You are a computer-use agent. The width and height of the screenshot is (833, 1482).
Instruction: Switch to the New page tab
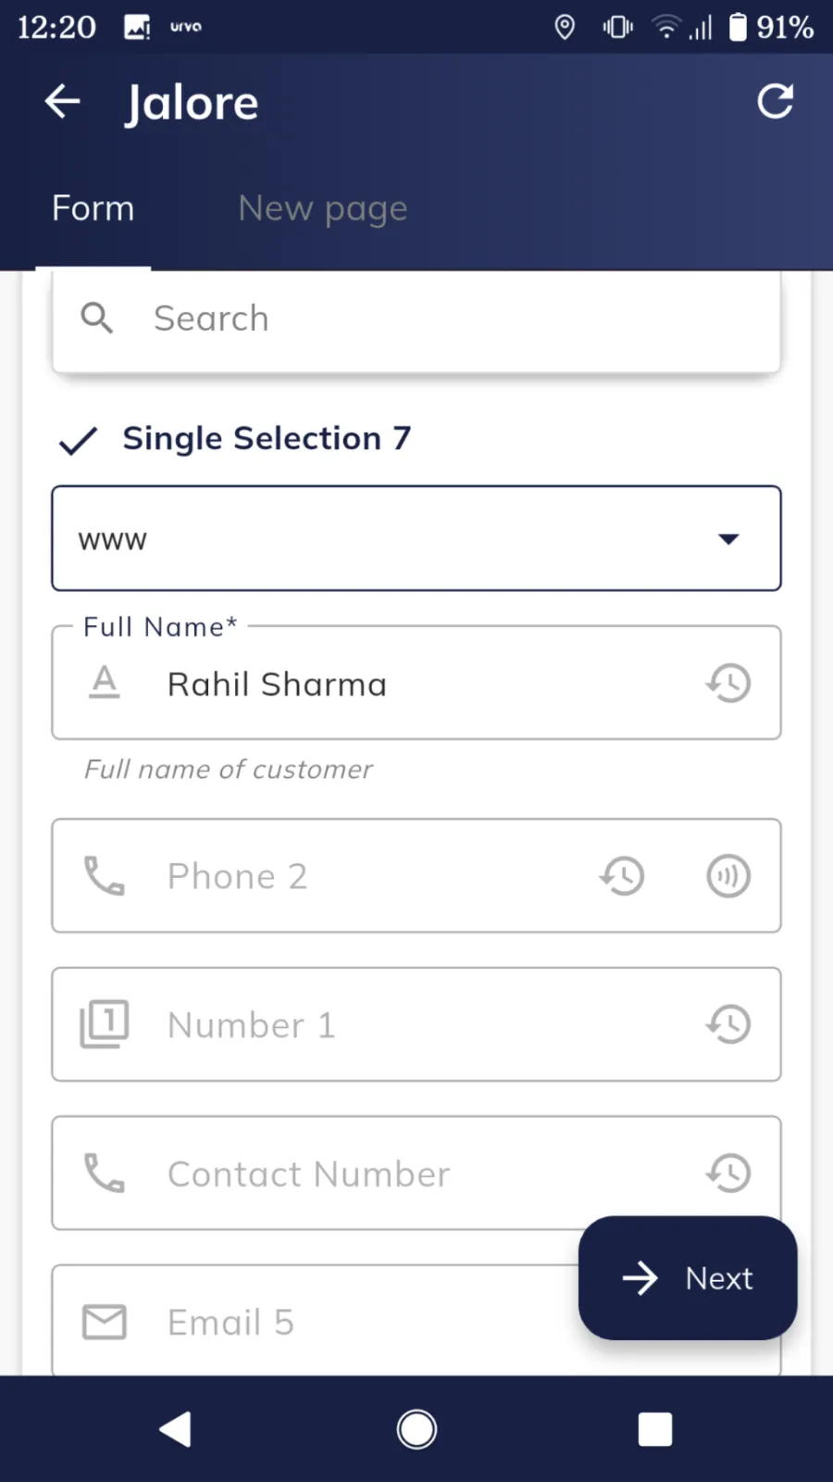click(x=322, y=209)
